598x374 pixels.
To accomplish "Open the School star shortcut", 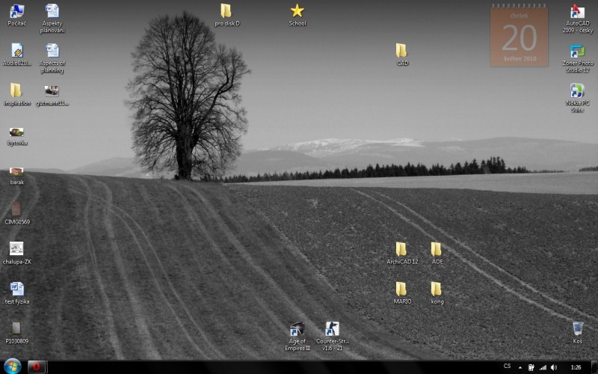I will pos(297,11).
